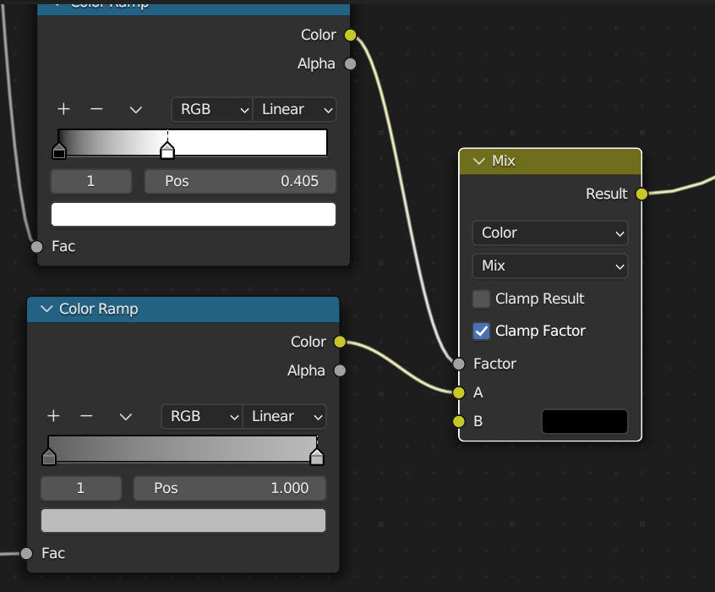Add a color stop in the upper Color Ramp
This screenshot has width=715, height=592.
tap(64, 109)
